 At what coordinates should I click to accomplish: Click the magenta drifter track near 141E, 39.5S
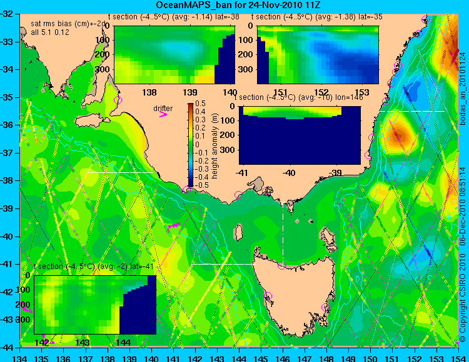click(173, 225)
